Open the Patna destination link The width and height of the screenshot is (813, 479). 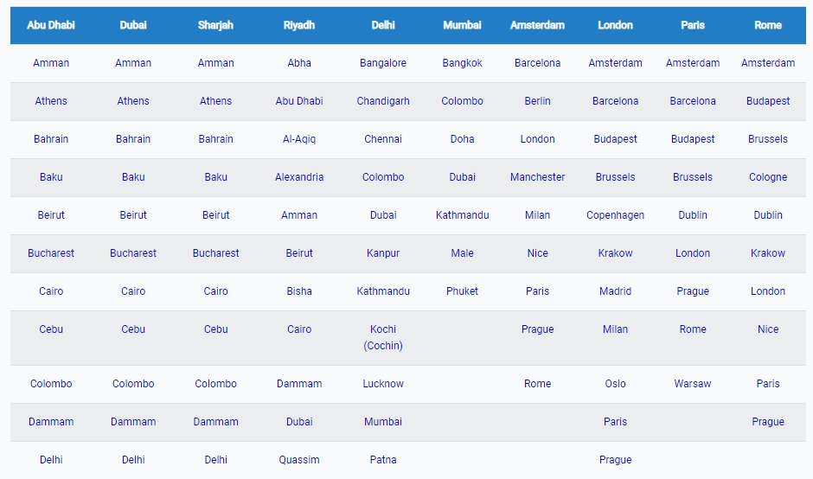pos(382,460)
